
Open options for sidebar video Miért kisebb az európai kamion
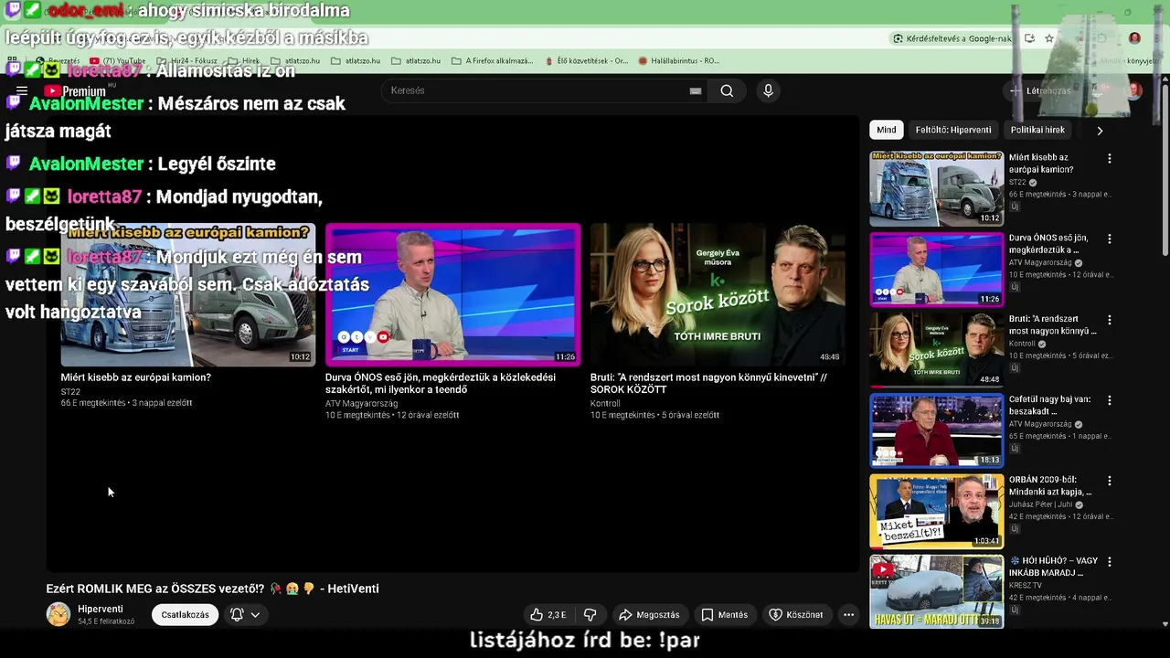1110,158
